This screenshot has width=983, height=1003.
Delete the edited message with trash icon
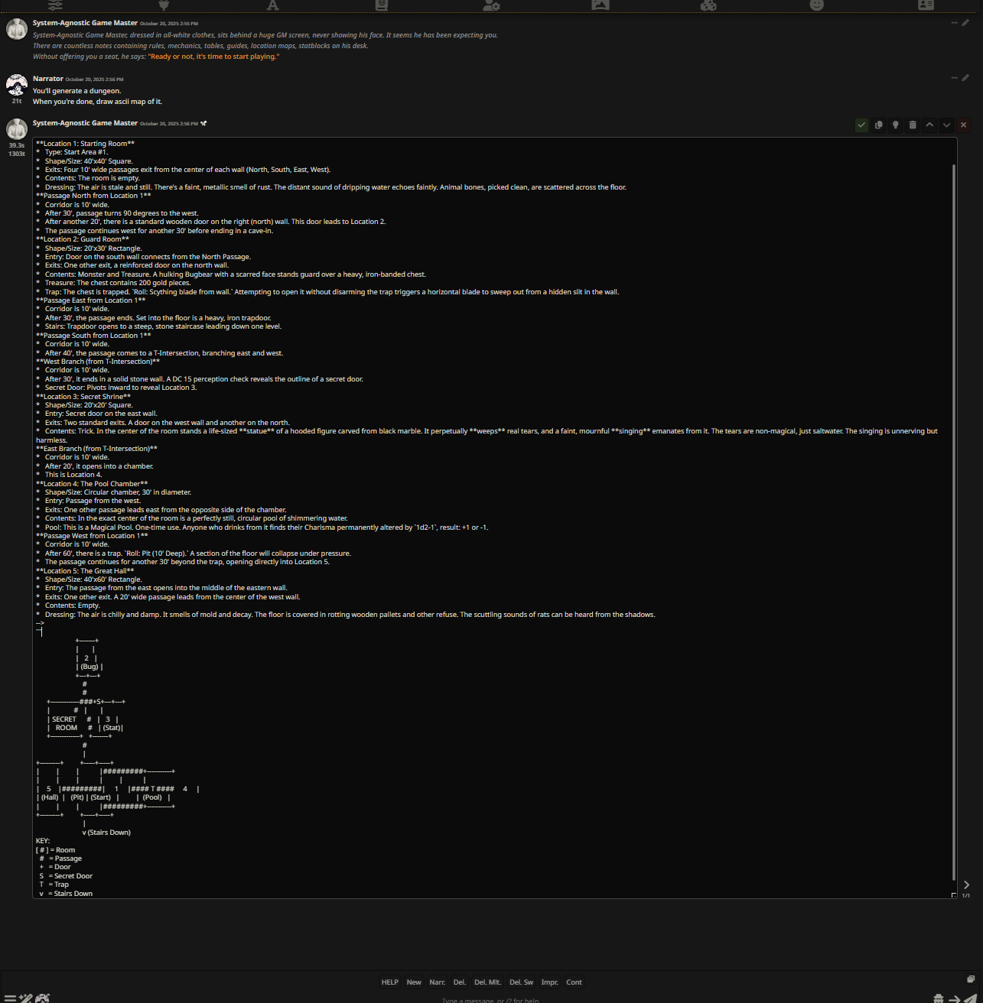(x=913, y=125)
